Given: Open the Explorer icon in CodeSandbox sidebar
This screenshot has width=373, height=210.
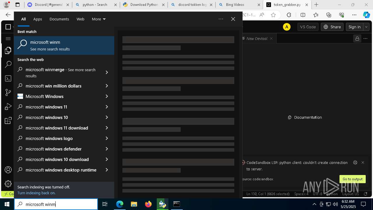Looking at the screenshot, I should coord(8,50).
